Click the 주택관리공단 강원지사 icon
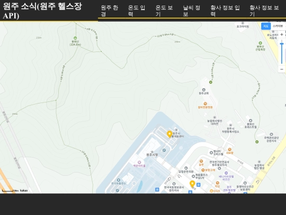Screen dimensions: 286x215 pyautogui.click(x=271, y=134)
